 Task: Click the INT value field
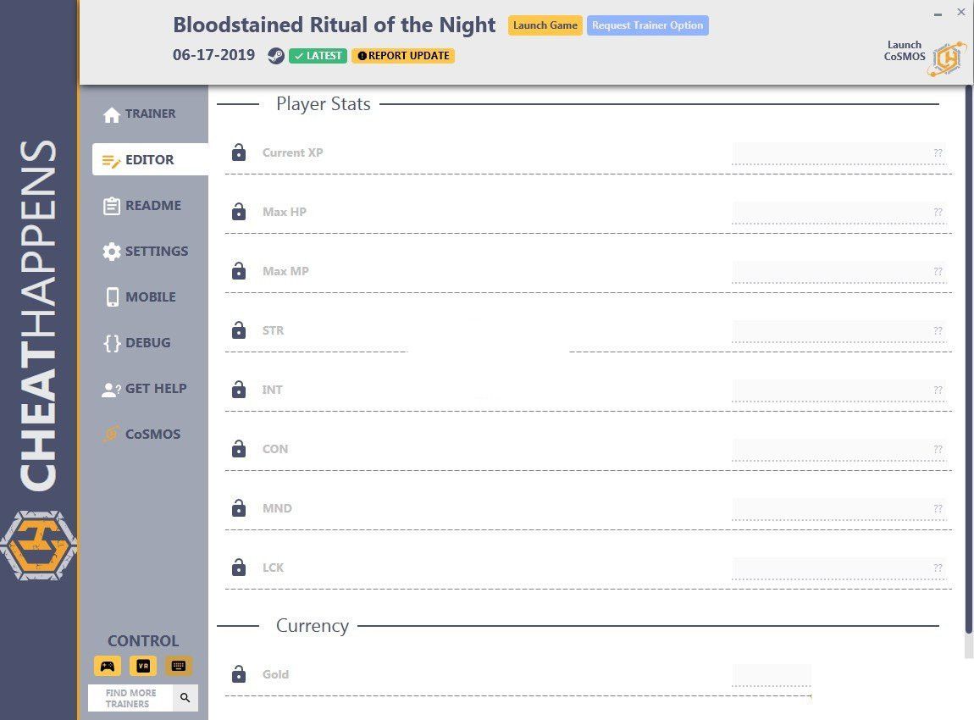(x=838, y=390)
